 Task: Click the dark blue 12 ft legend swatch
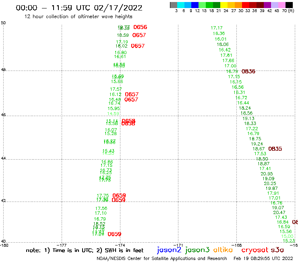point(195,5)
